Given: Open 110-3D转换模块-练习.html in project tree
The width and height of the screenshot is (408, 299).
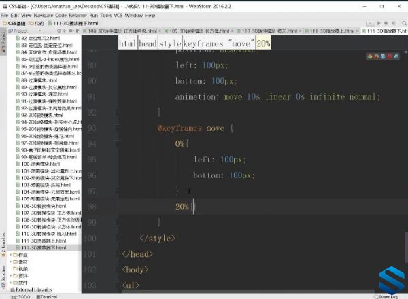Looking at the screenshot, I should pos(46,234).
